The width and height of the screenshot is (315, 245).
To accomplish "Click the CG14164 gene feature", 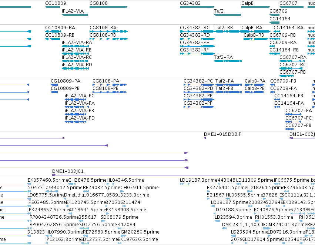I will pos(274,23).
